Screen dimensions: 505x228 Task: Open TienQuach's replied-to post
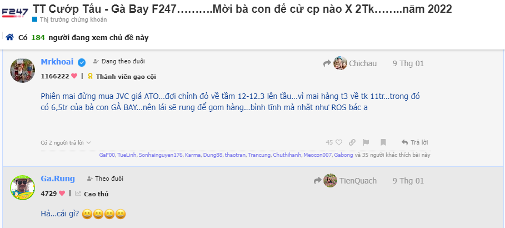click(351, 181)
